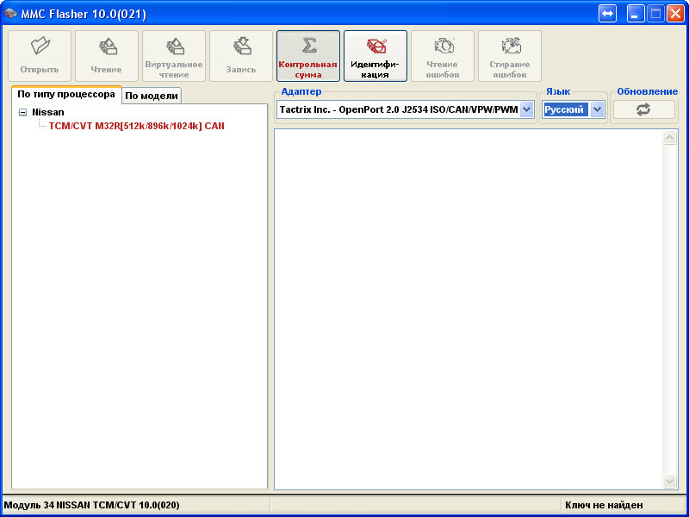689x517 pixels.
Task: Click the Обновление refresh arrows button
Action: (643, 109)
